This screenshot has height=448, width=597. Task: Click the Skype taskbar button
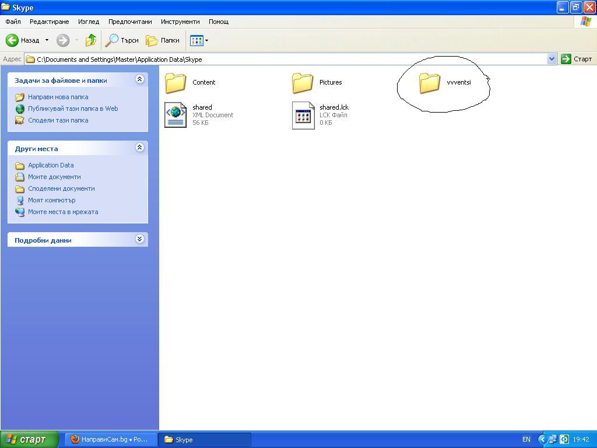click(x=205, y=440)
